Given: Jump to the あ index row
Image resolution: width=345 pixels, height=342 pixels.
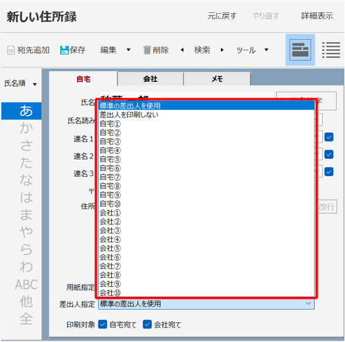Looking at the screenshot, I should (x=21, y=111).
